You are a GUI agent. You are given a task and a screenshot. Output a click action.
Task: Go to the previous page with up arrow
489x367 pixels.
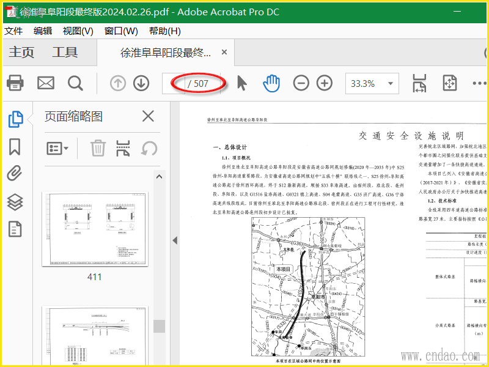(x=118, y=83)
